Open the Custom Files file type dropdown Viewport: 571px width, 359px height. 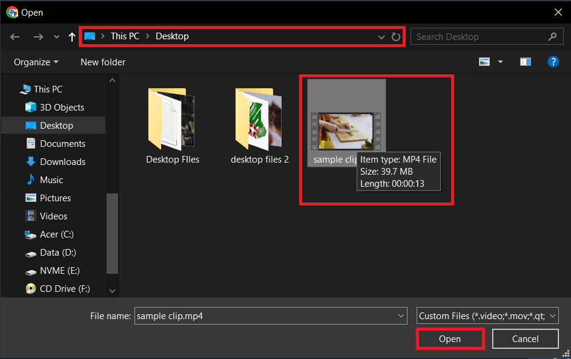[x=487, y=315]
